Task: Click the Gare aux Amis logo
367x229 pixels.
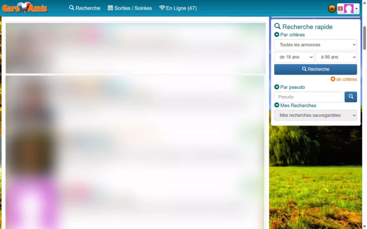Action: (x=25, y=8)
